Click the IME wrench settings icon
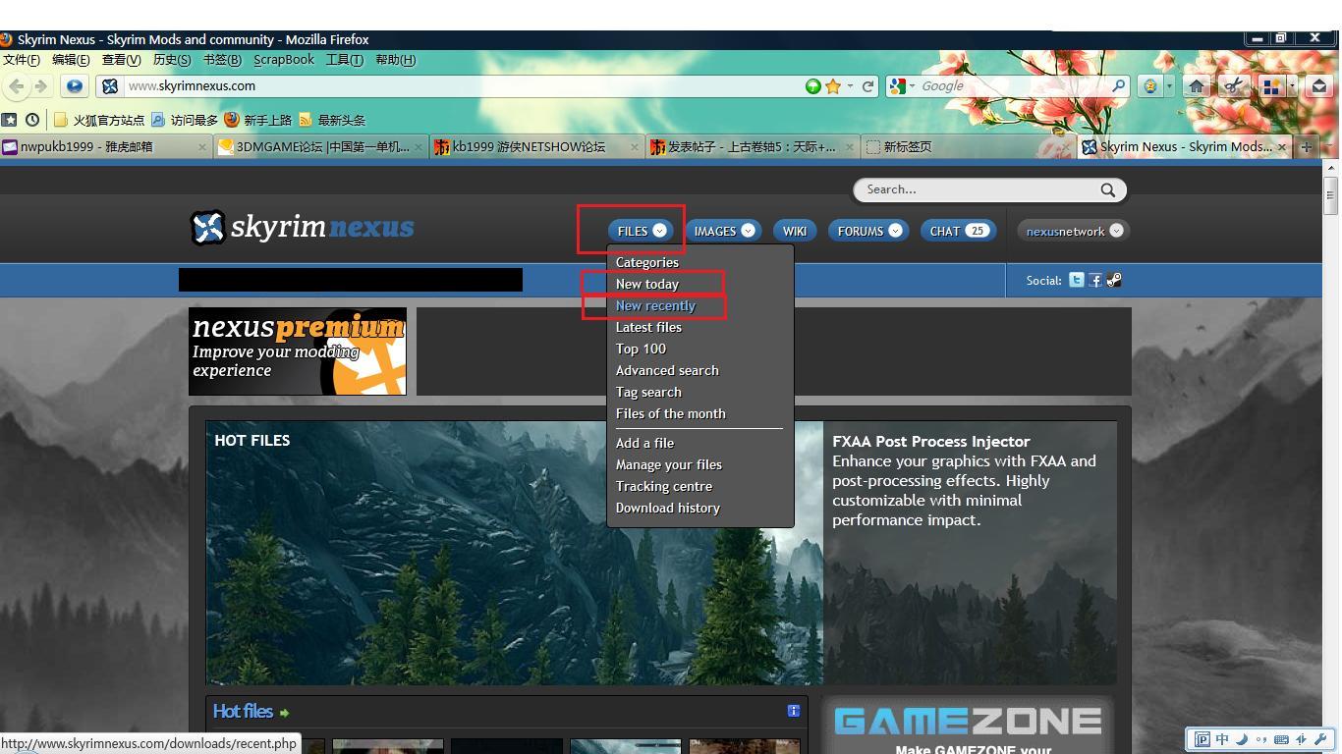 [x=1320, y=739]
